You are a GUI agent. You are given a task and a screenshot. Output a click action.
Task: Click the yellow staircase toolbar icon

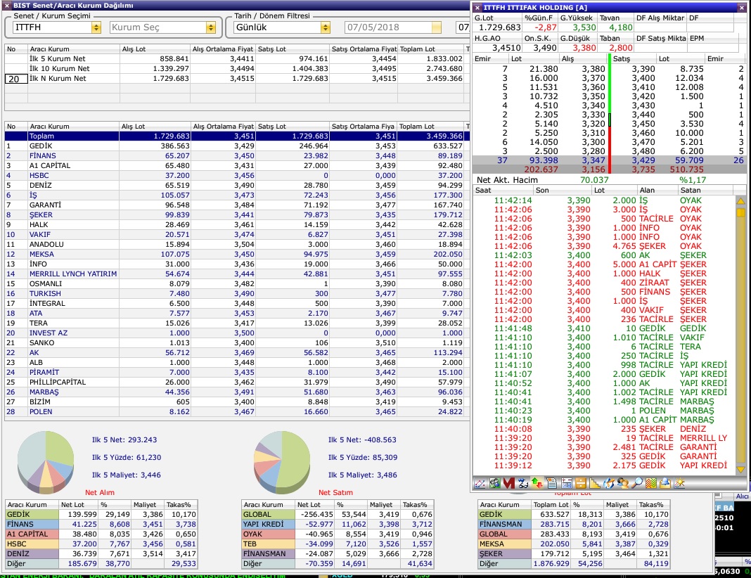pos(594,484)
